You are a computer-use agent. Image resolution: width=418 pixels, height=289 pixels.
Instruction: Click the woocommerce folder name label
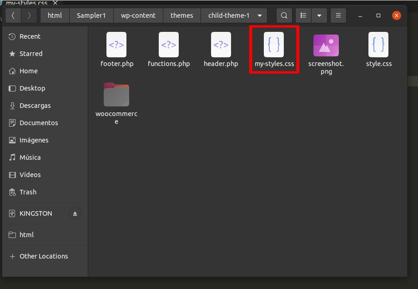point(116,118)
